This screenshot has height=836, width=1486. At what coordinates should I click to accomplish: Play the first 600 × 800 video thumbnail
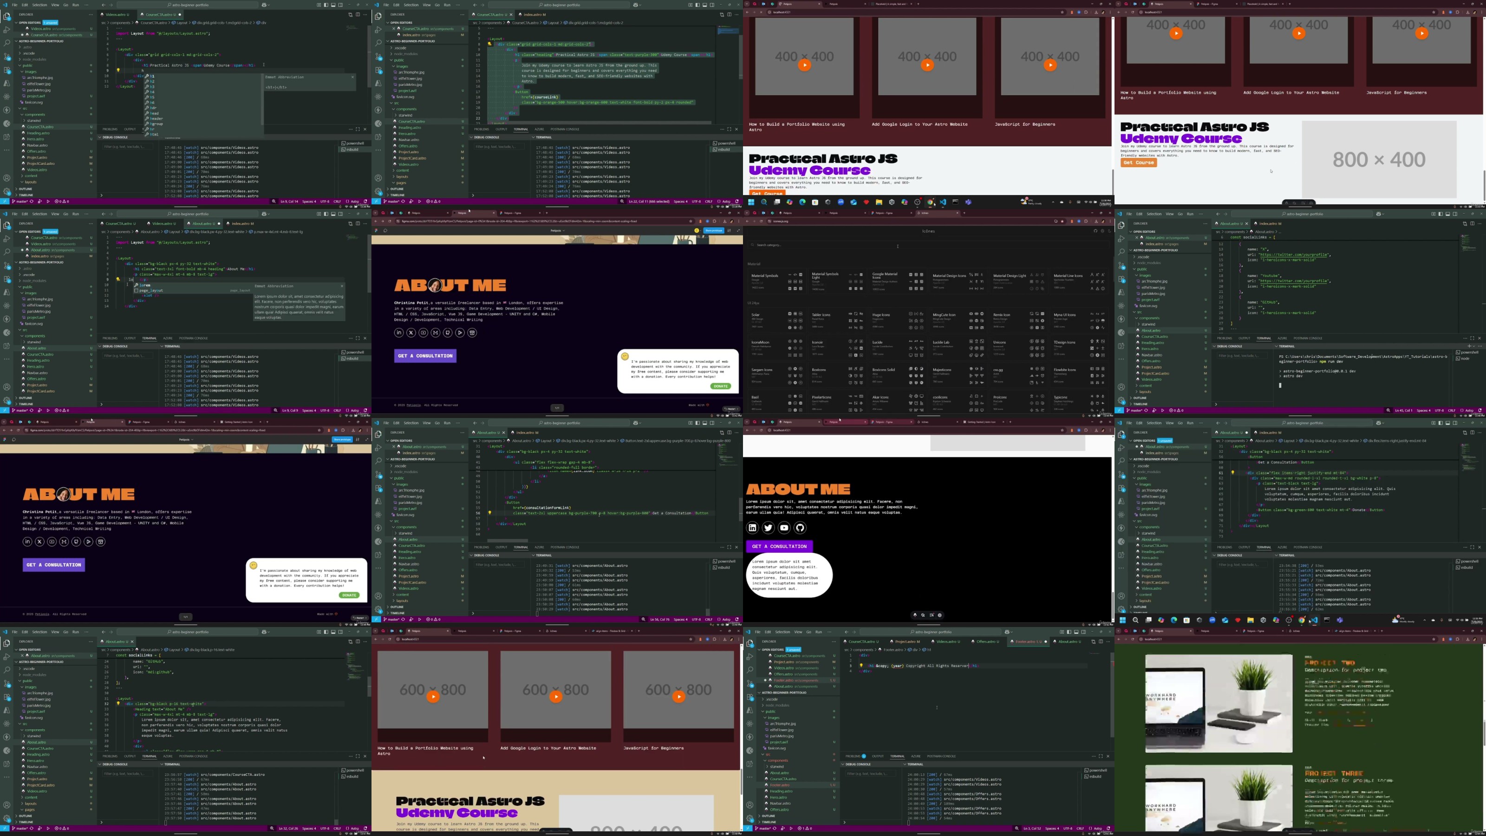pyautogui.click(x=433, y=696)
